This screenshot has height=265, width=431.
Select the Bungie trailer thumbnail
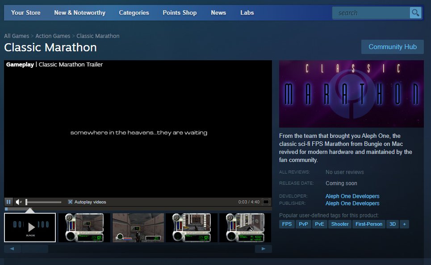point(30,228)
